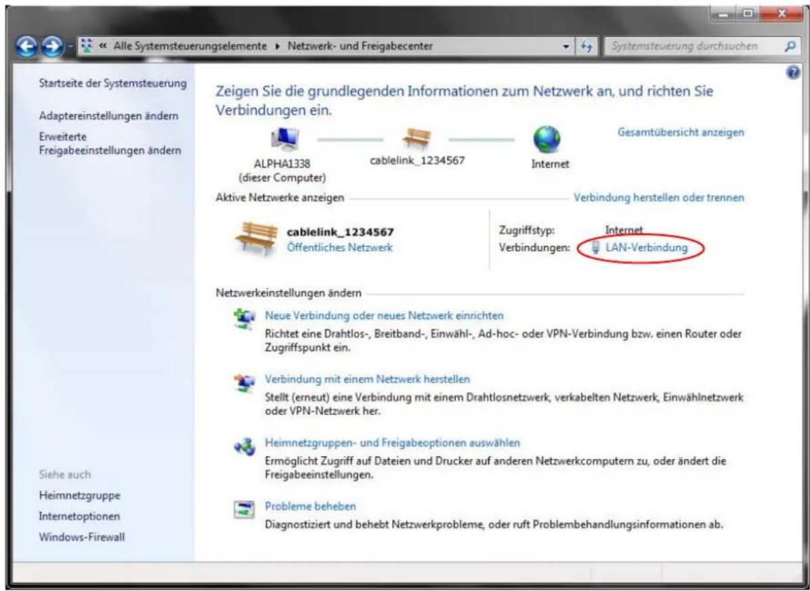Maximize the window
This screenshot has width=810, height=591.
[748, 14]
